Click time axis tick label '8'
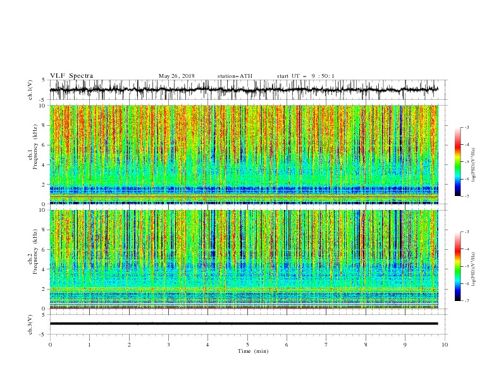The image size is (501, 387). click(x=366, y=345)
